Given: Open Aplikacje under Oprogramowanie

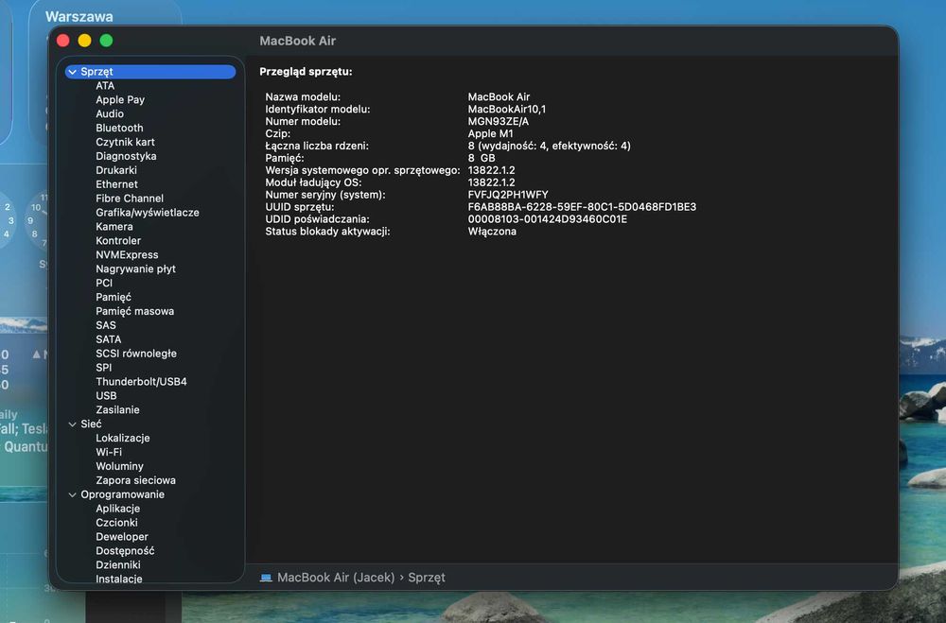Looking at the screenshot, I should (117, 509).
